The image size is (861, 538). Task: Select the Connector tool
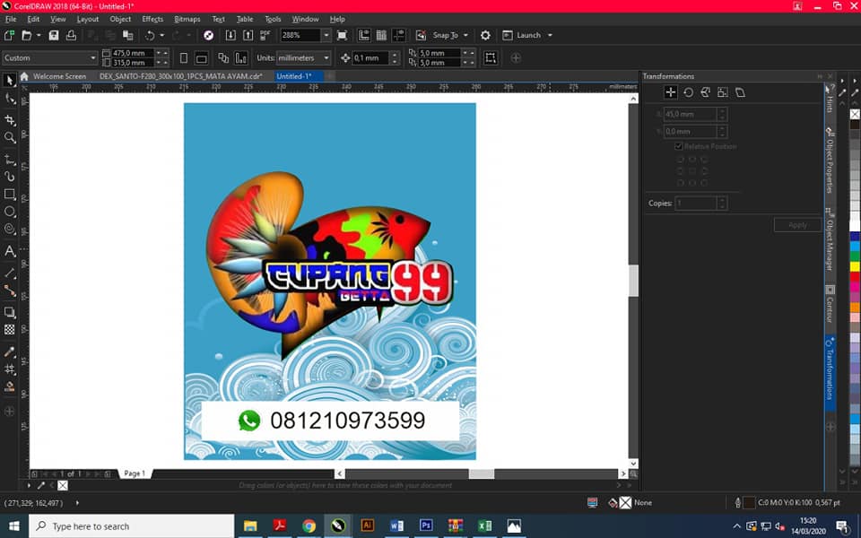pos(9,291)
